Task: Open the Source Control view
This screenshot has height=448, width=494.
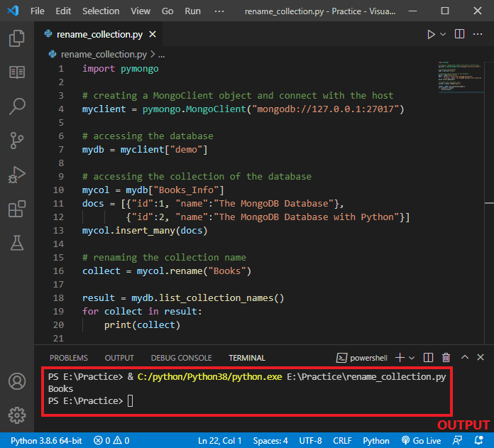Action: [x=17, y=141]
